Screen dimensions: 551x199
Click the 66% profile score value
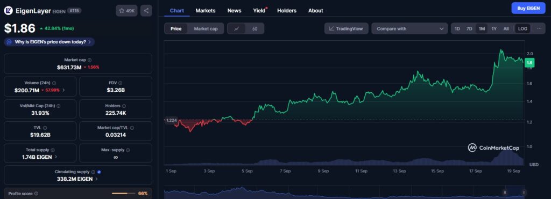pyautogui.click(x=143, y=194)
